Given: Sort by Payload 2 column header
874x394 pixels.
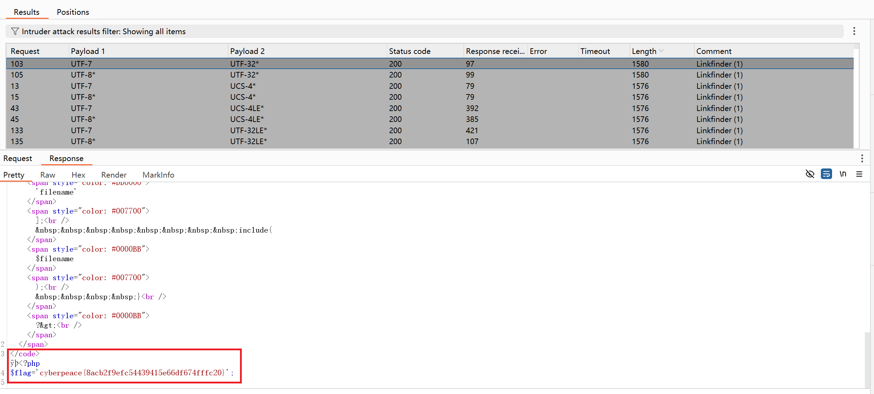Looking at the screenshot, I should click(247, 51).
